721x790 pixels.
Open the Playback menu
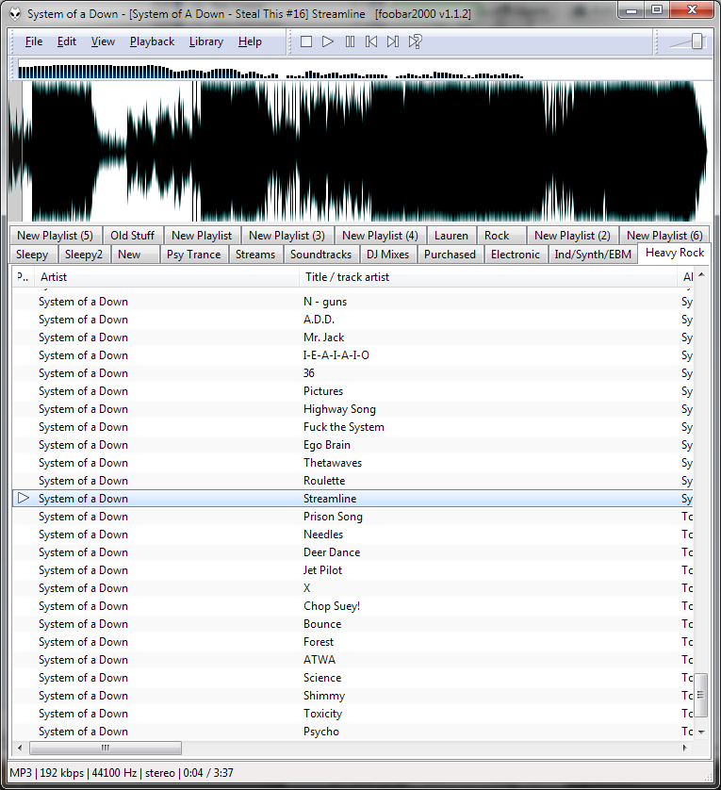(152, 41)
